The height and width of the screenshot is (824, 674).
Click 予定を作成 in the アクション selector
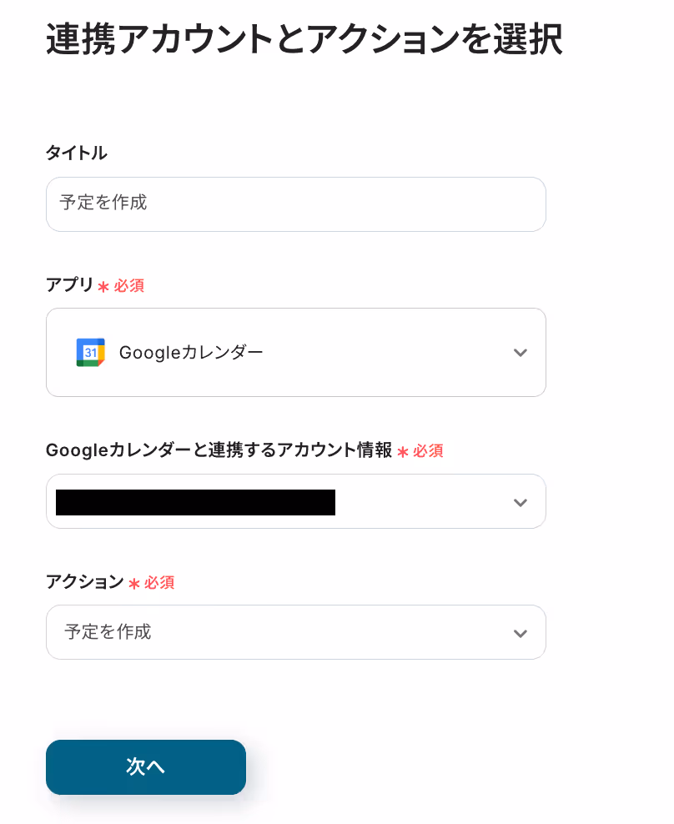tap(108, 631)
